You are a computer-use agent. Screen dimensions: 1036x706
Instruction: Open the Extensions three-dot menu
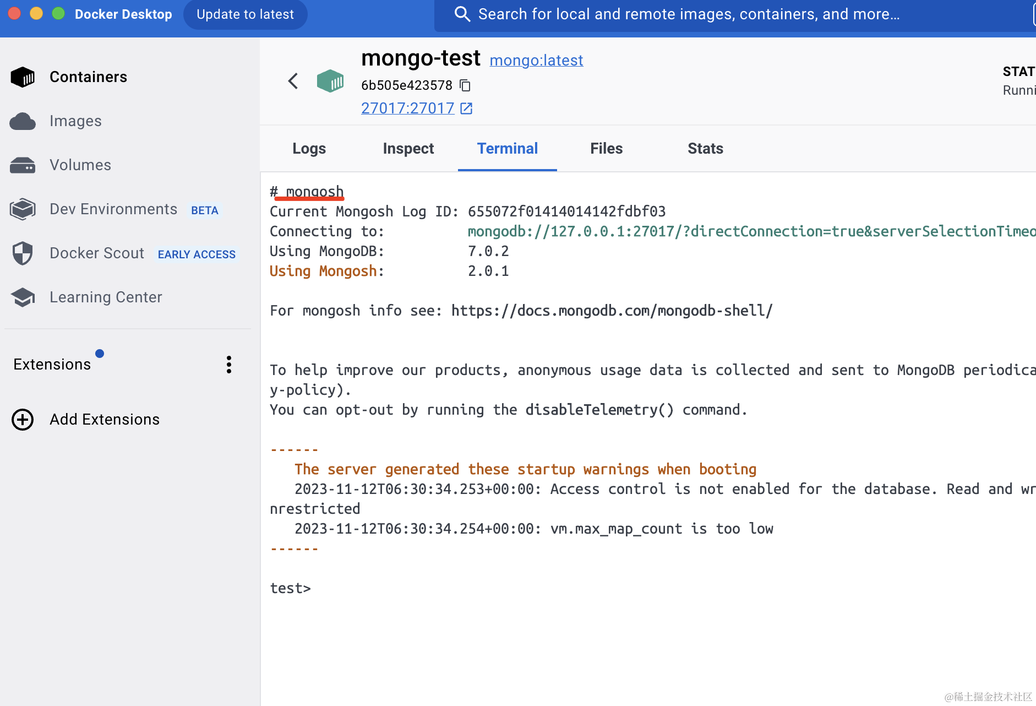(229, 365)
